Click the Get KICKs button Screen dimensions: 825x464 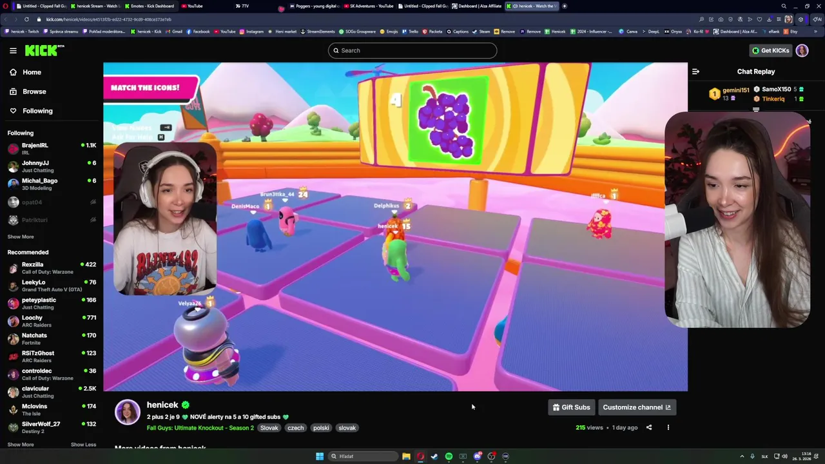770,50
